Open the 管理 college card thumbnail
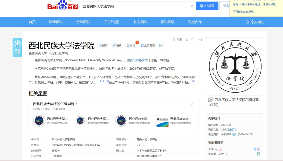Screen dimensions: 283x161 (x=80, y=121)
